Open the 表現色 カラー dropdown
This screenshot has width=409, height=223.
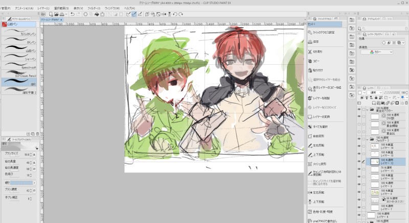[377, 52]
